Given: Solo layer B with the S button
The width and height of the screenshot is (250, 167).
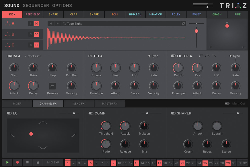Looking at the screenshot, I should tap(31, 34).
